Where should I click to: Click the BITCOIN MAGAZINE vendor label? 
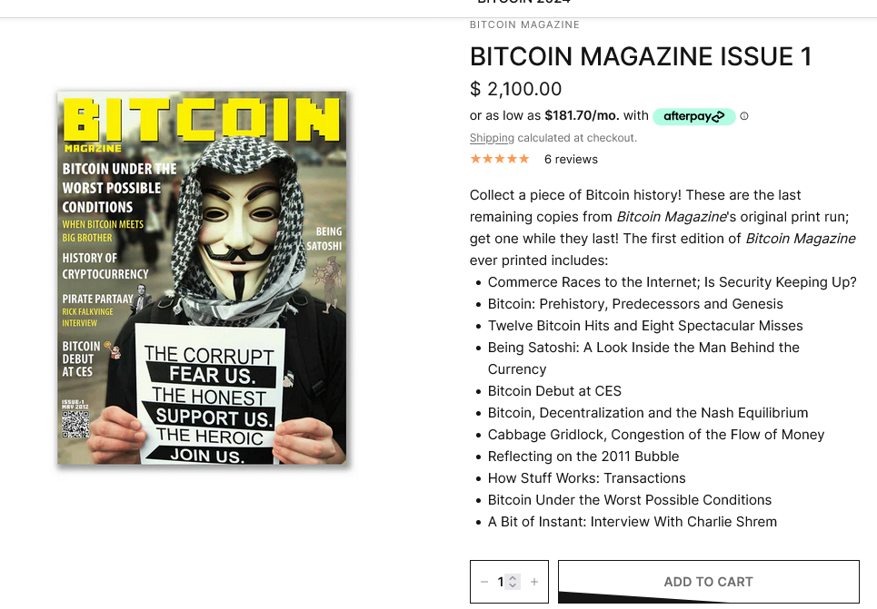pos(524,25)
